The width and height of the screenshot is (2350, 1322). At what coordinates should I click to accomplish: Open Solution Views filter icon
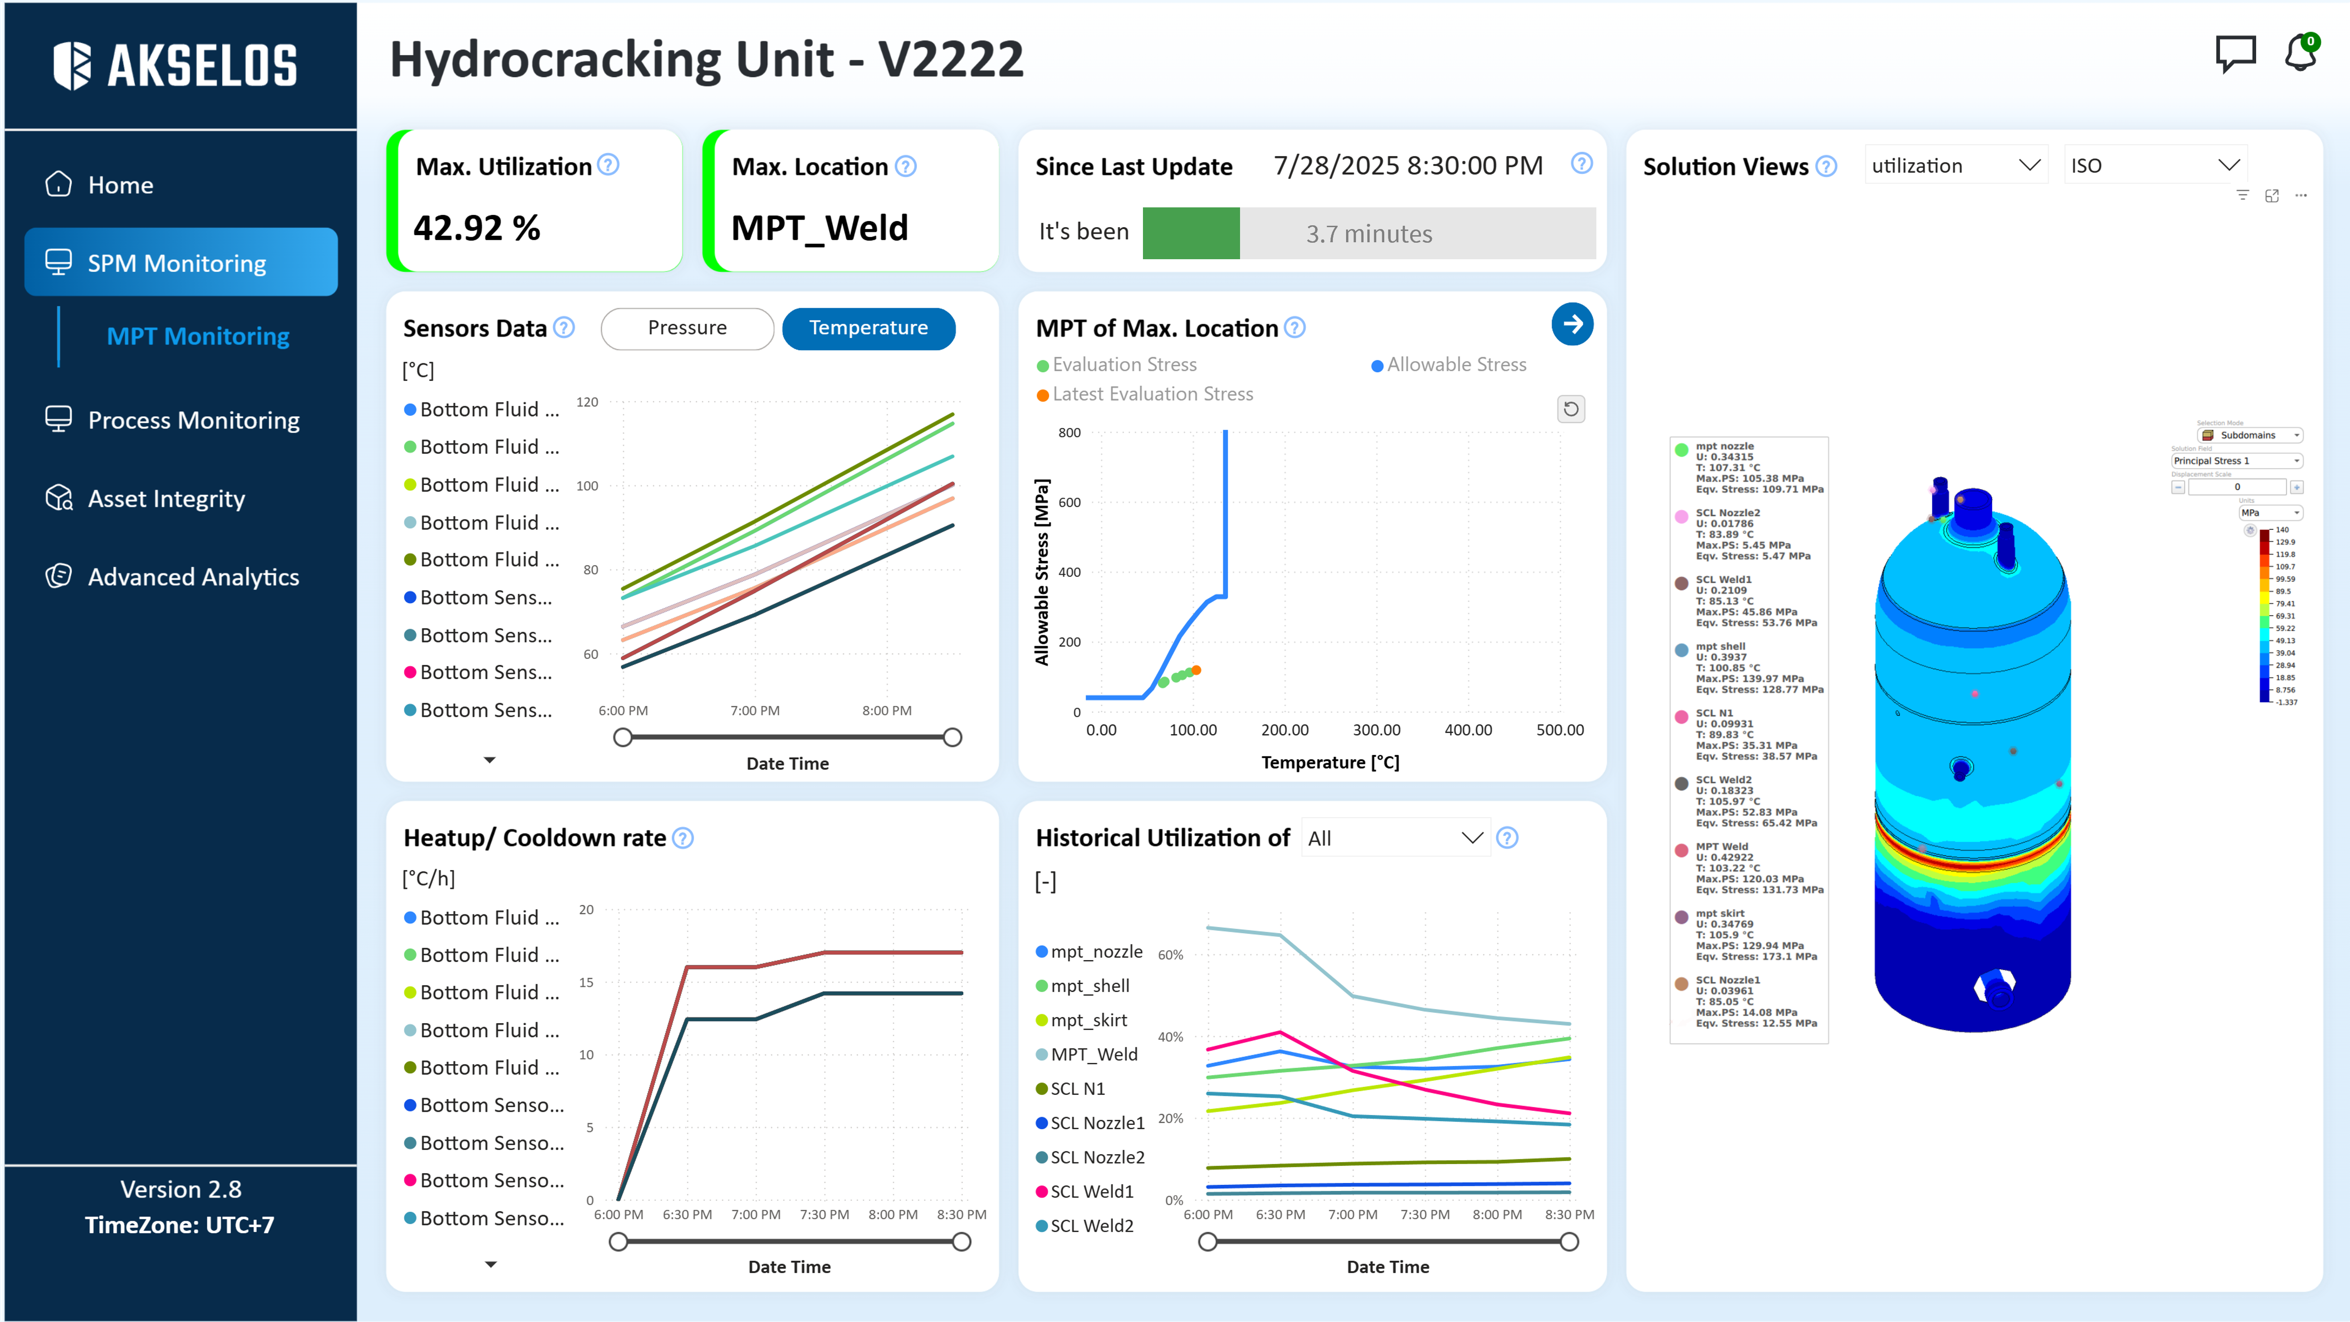(x=2243, y=195)
